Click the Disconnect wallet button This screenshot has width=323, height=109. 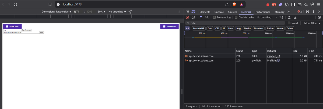(170, 26)
